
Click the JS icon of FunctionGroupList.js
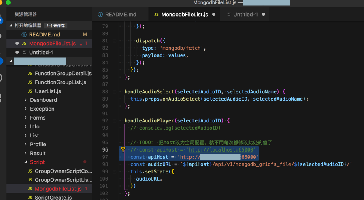[30, 82]
